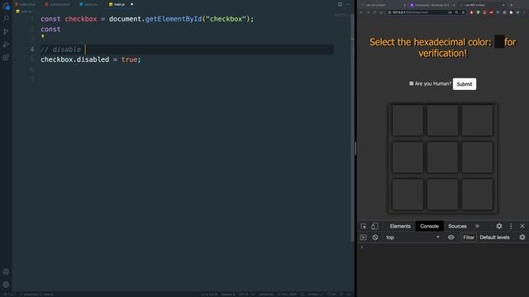
Task: Toggle device toolbar icon in DevTools
Action: tap(374, 226)
